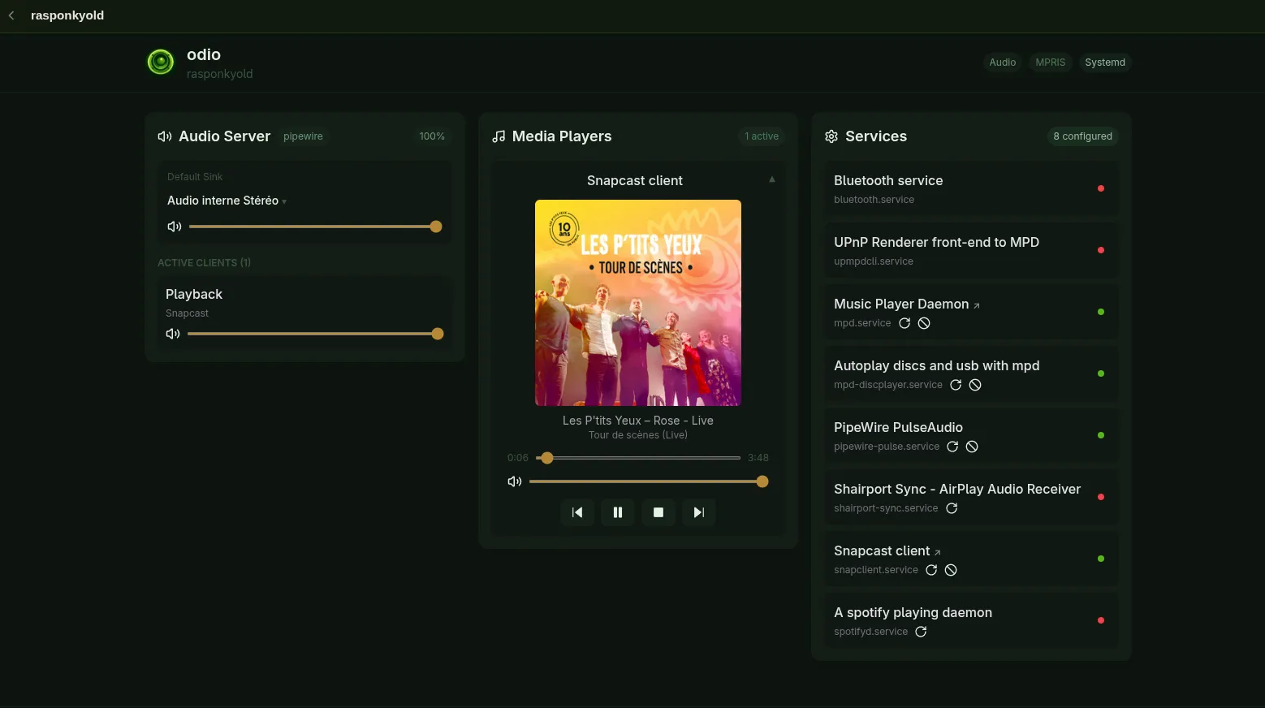The width and height of the screenshot is (1265, 708).
Task: Click the album name Tour de scènes (Live)
Action: (x=638, y=435)
